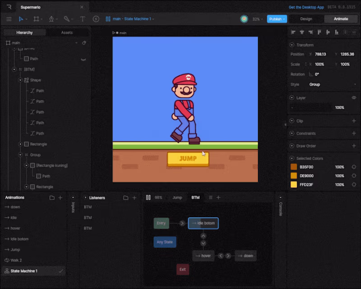Pause playback of main State Machine
This screenshot has width=361, height=289.
pos(108,19)
